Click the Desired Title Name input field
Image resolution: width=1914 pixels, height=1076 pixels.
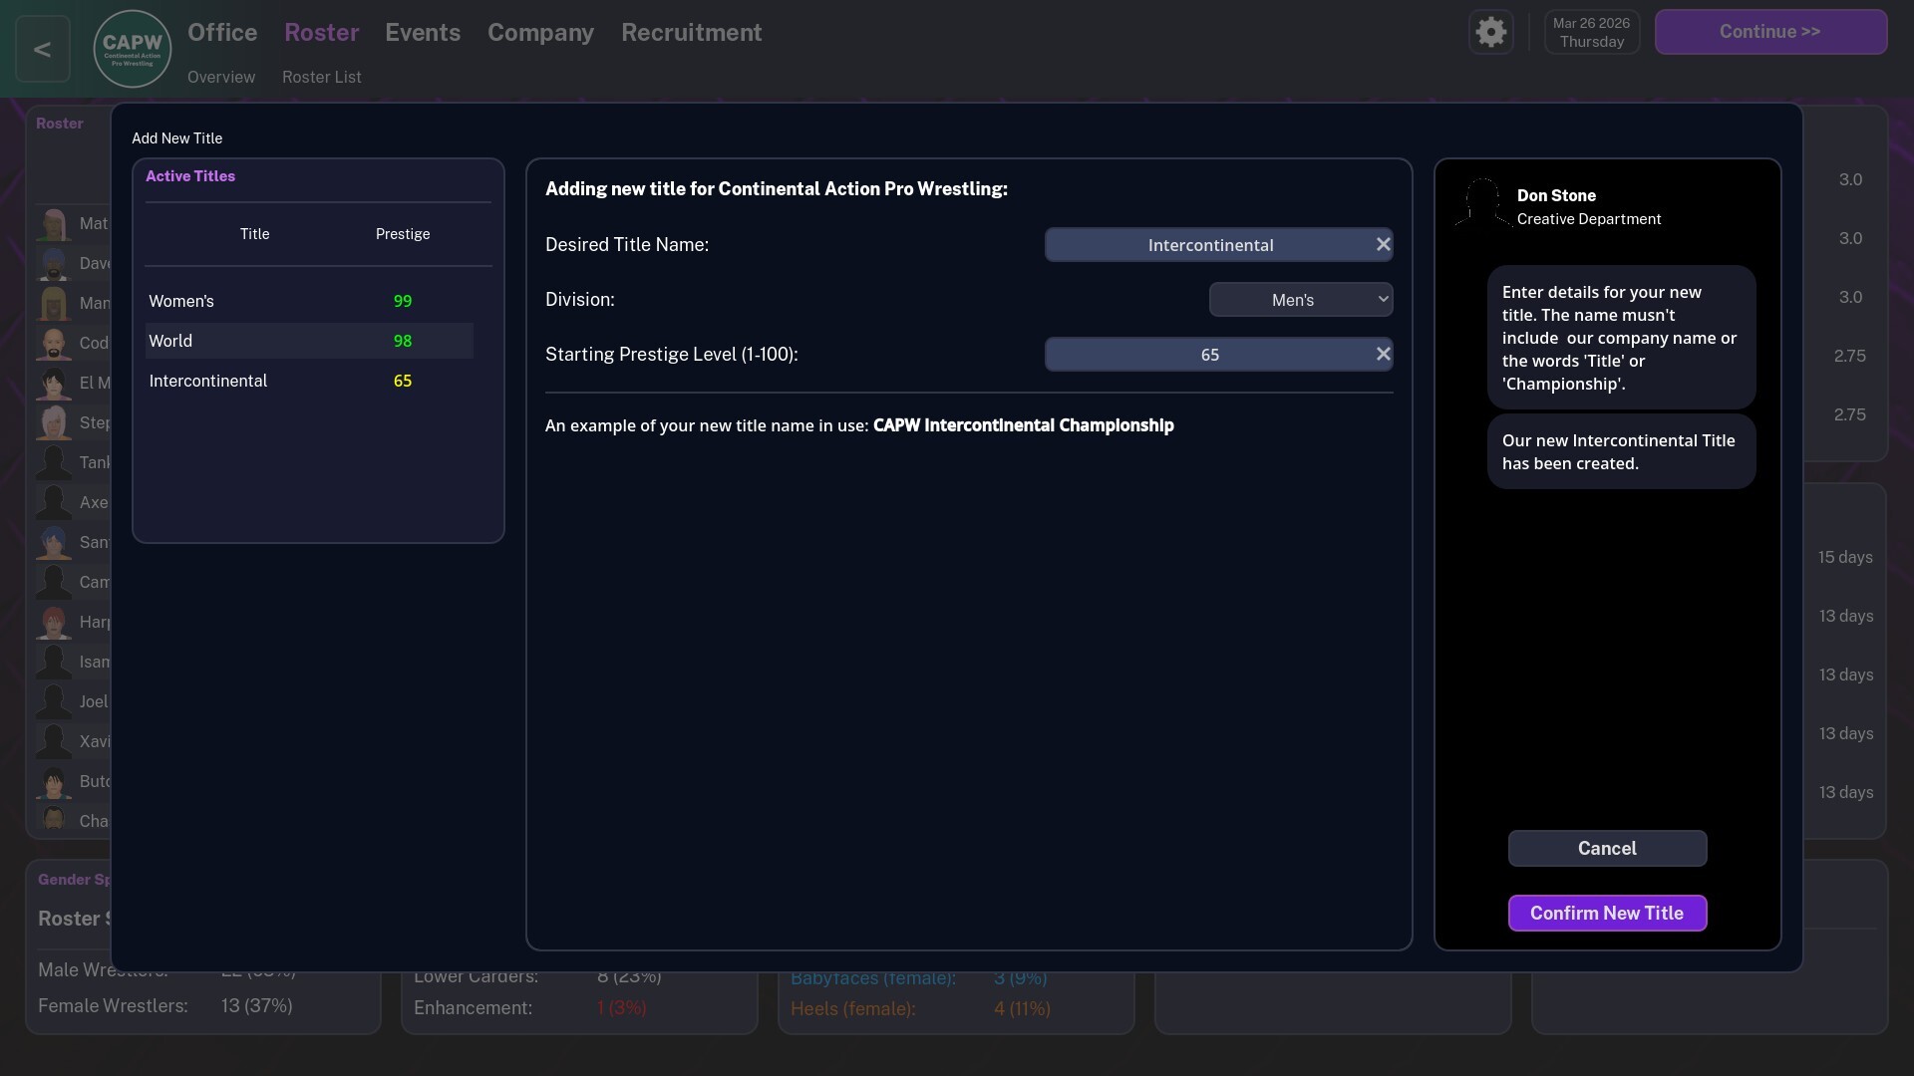1218,244
